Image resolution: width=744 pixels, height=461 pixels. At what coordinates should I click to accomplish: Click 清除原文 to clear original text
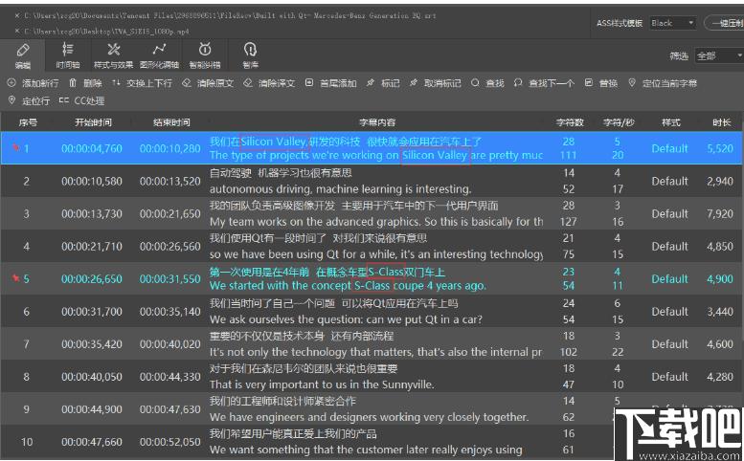pyautogui.click(x=209, y=83)
